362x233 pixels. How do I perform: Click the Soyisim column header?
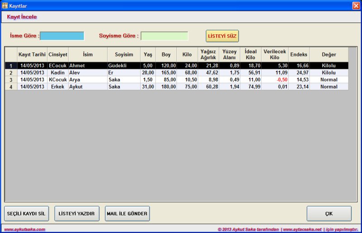(x=124, y=55)
